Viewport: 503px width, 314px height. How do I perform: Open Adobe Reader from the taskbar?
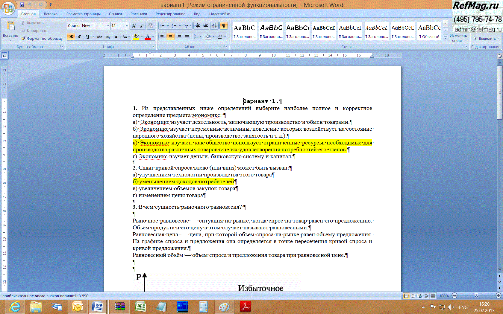coord(245,307)
